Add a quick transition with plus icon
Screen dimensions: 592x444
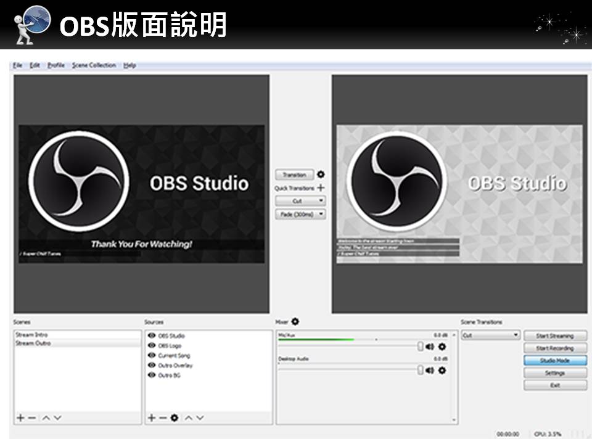[x=321, y=187]
